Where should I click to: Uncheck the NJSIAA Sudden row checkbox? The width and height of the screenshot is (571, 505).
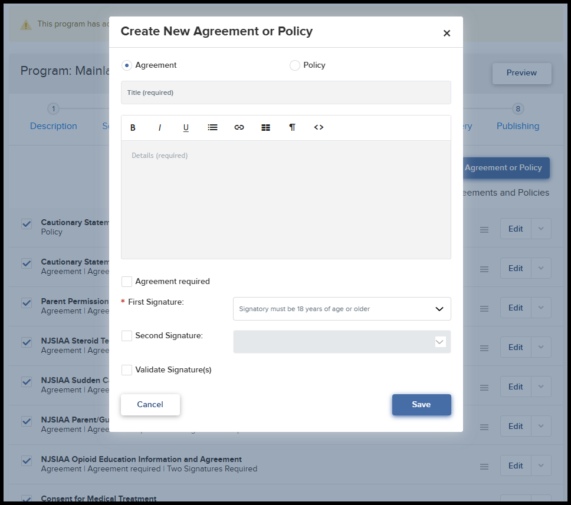click(27, 382)
